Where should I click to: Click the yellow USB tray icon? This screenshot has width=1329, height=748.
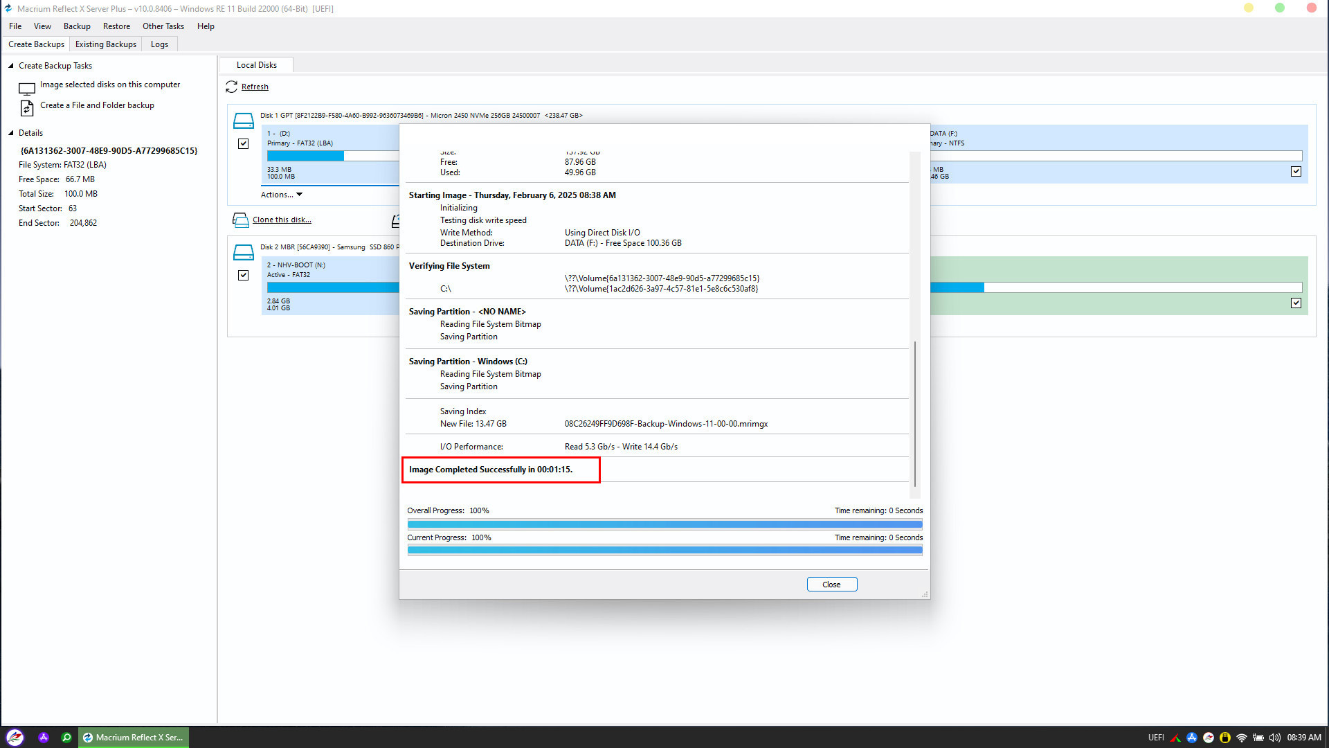(x=1225, y=738)
